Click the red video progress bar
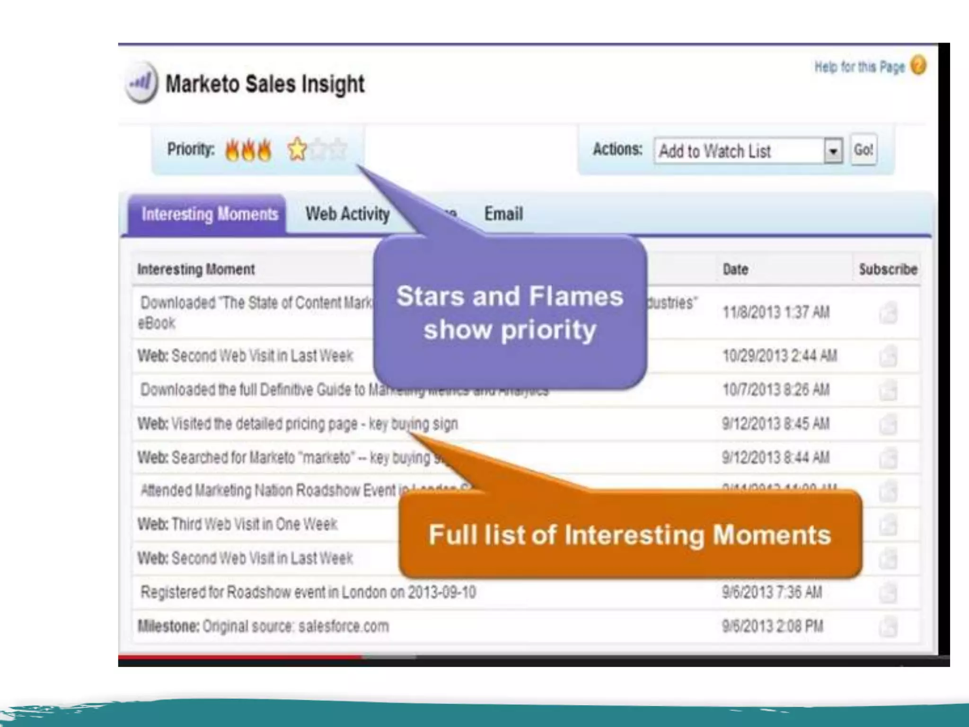The height and width of the screenshot is (727, 969). coord(239,657)
